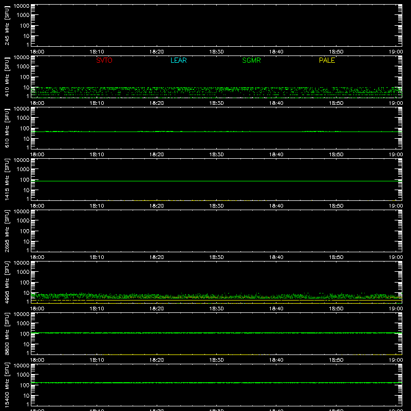Click the 15400 MHz [SFU] axis title

point(7,385)
